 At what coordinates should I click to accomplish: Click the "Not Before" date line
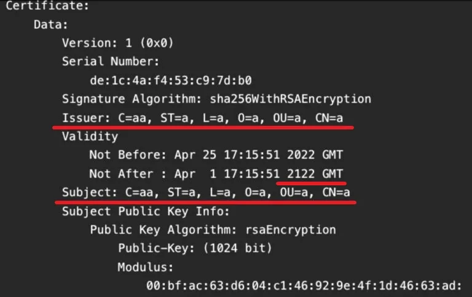(217, 155)
